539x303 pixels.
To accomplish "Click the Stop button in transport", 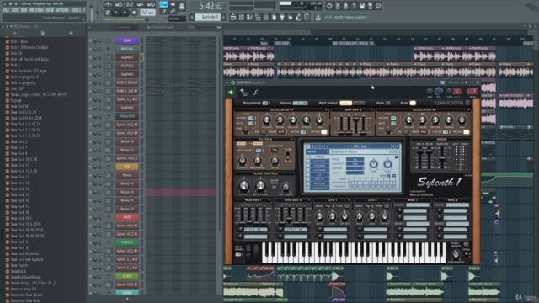I will point(125,13).
